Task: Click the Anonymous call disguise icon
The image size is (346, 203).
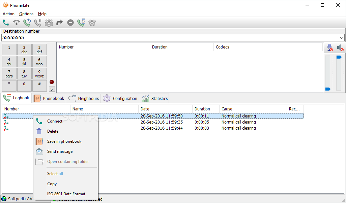Action: point(92,23)
